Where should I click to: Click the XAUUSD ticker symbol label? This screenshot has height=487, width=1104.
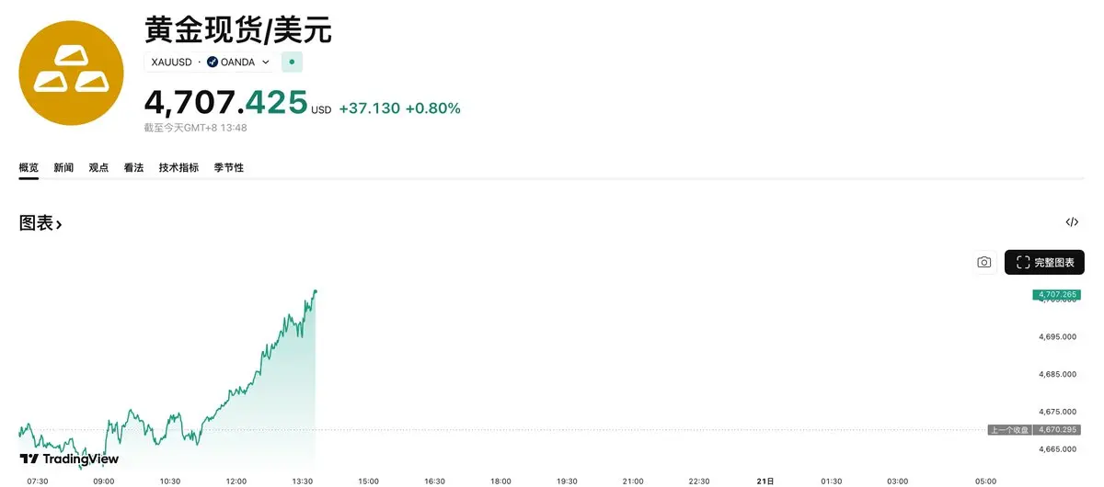click(x=171, y=62)
